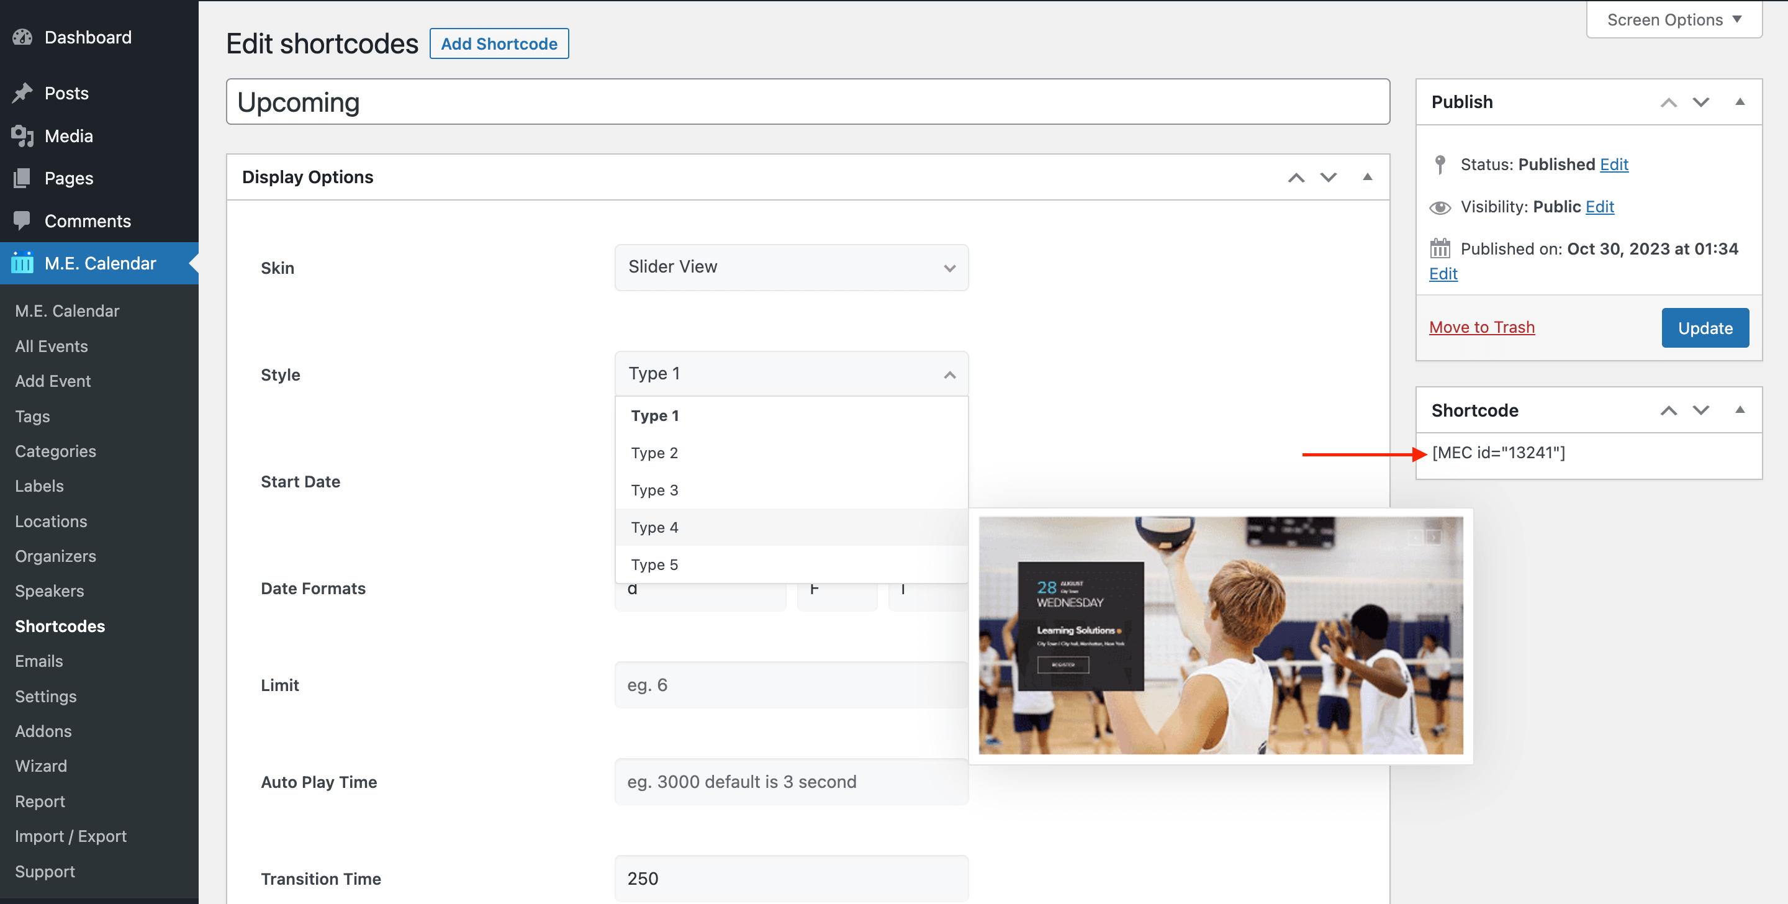This screenshot has height=904, width=1788.
Task: Expand Screen Options dropdown
Action: tap(1674, 19)
